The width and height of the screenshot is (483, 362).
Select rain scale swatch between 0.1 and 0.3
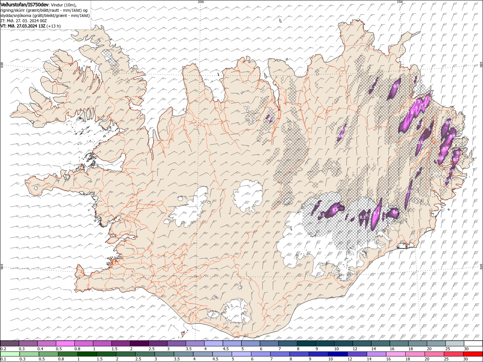pos(10,354)
